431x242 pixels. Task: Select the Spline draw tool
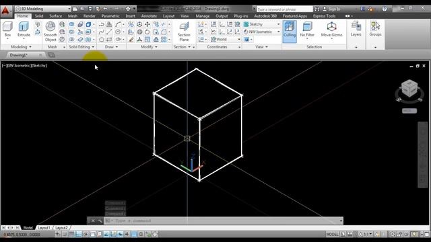[x=102, y=32]
